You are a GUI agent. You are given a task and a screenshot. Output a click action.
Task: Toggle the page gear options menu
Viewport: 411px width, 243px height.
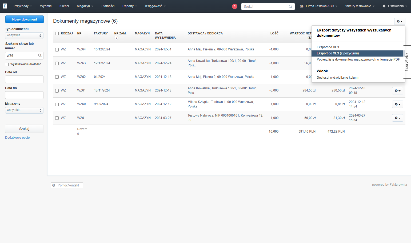(400, 21)
